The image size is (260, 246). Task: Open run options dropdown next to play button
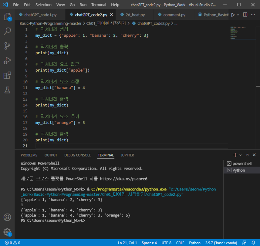238,15
